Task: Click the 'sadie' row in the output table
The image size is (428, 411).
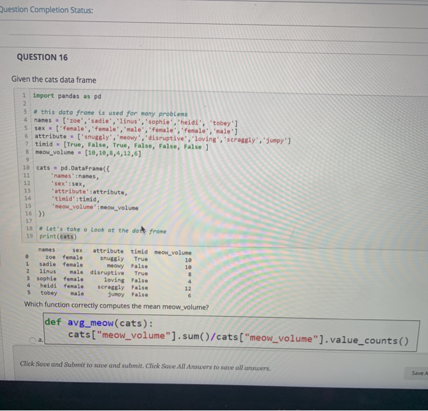Action: [108, 265]
